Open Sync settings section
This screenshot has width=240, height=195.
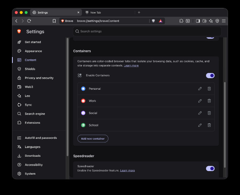tap(28, 105)
